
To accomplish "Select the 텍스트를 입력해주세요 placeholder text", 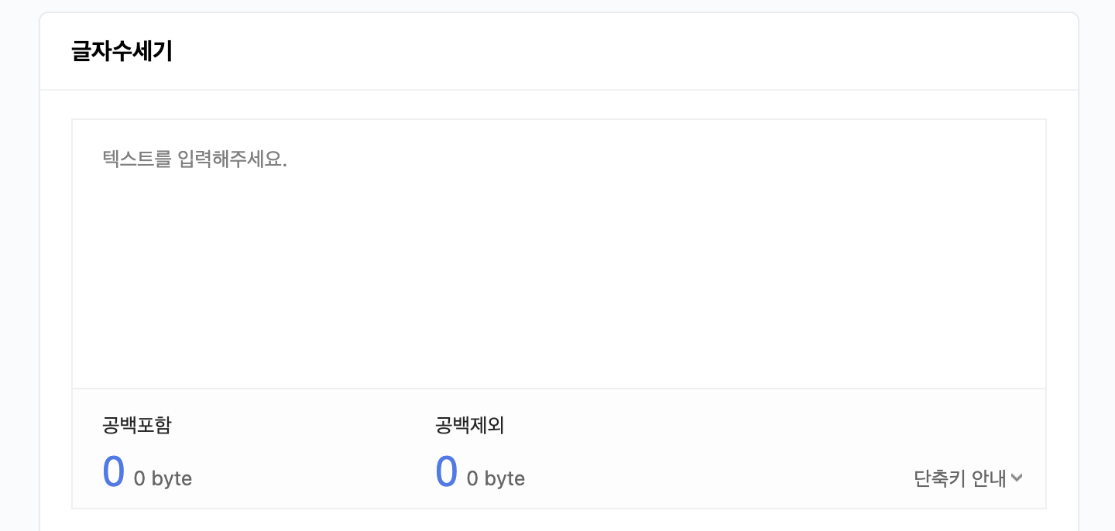I will (x=194, y=159).
